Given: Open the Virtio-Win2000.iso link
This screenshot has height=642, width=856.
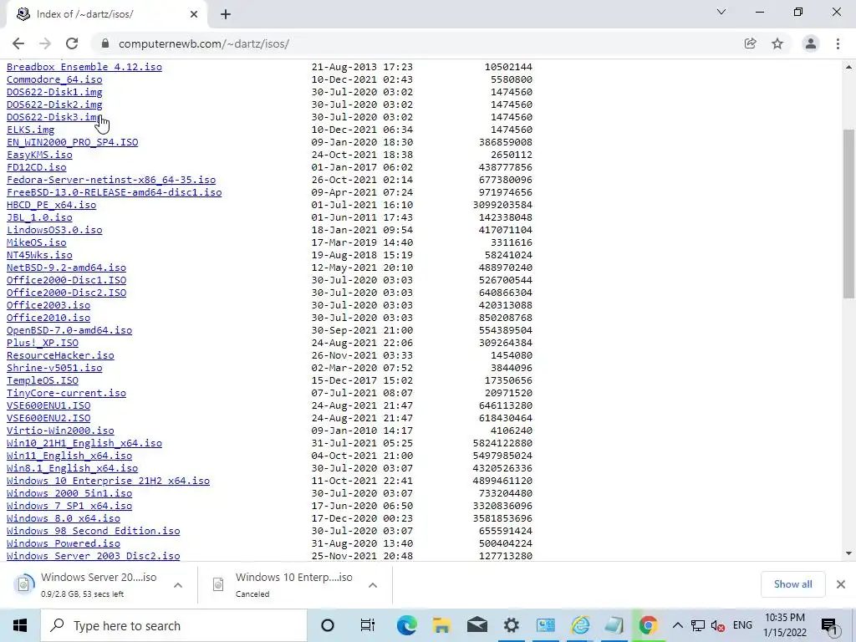Looking at the screenshot, I should [60, 431].
